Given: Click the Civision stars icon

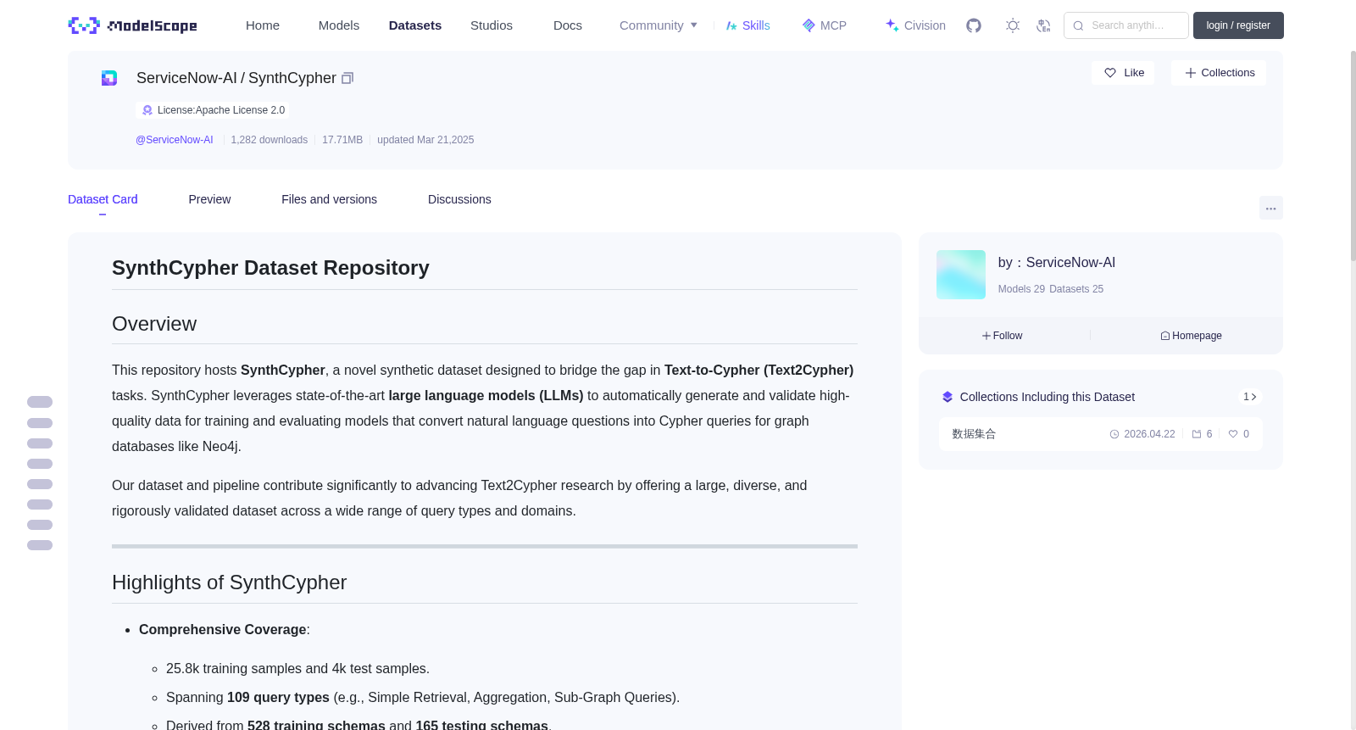Looking at the screenshot, I should pyautogui.click(x=892, y=25).
